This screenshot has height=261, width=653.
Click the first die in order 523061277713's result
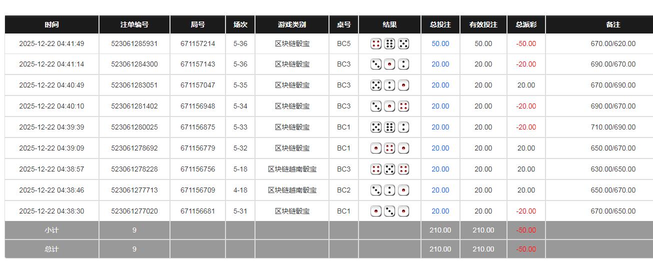tap(376, 190)
